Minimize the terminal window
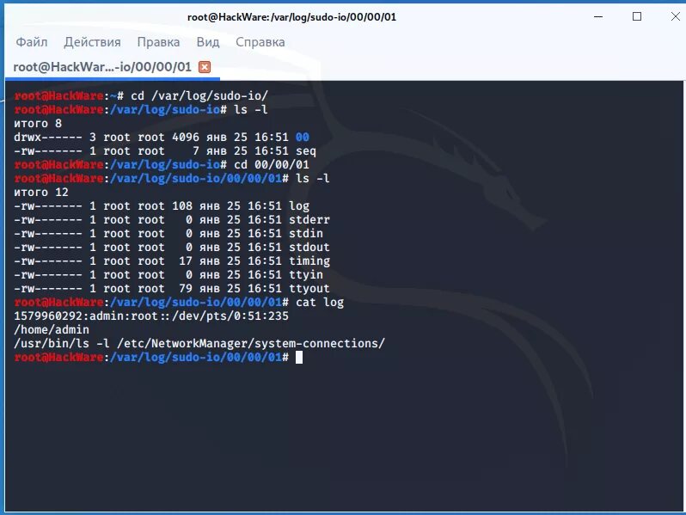This screenshot has height=515, width=686. (598, 16)
